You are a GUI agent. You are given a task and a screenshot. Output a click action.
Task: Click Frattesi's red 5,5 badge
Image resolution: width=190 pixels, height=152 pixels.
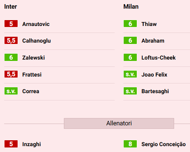tap(11, 74)
